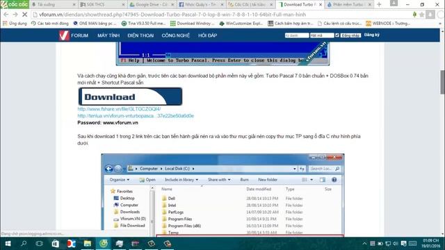
Task: Open taskbar Search magnifier
Action: (x=24, y=244)
